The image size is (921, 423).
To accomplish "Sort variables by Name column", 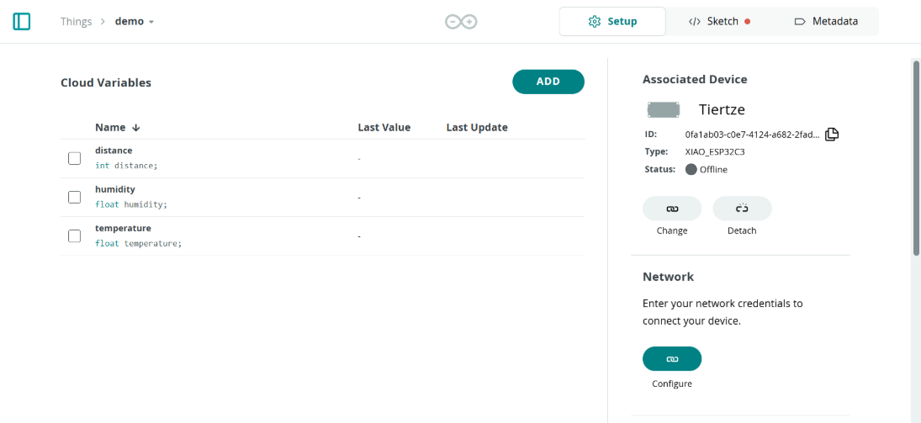I will (117, 128).
